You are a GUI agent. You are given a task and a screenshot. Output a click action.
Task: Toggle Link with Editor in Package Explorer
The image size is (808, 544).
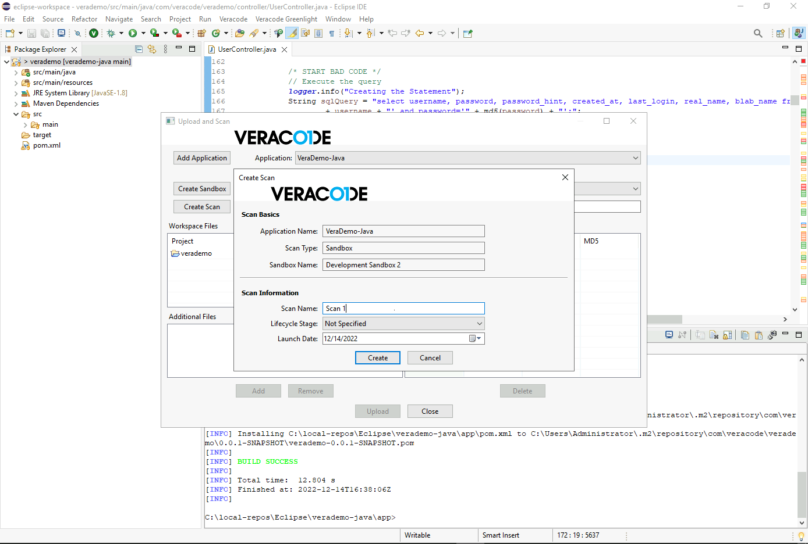(x=152, y=49)
